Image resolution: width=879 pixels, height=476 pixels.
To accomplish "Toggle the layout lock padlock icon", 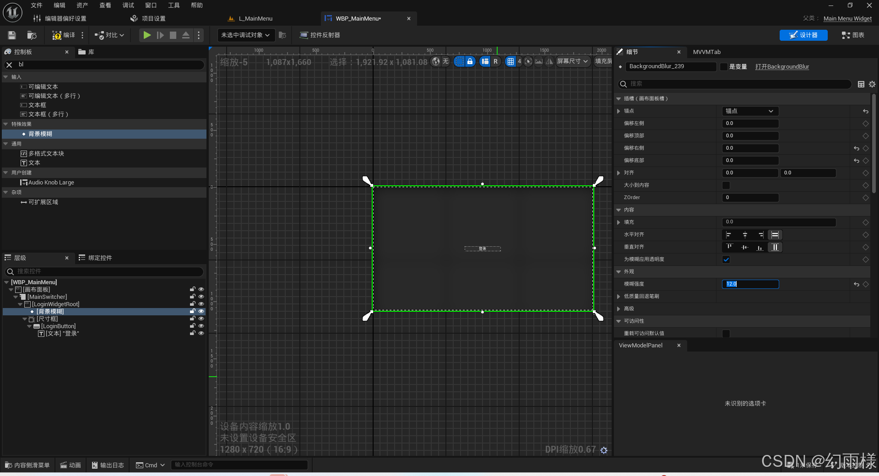I will click(470, 61).
